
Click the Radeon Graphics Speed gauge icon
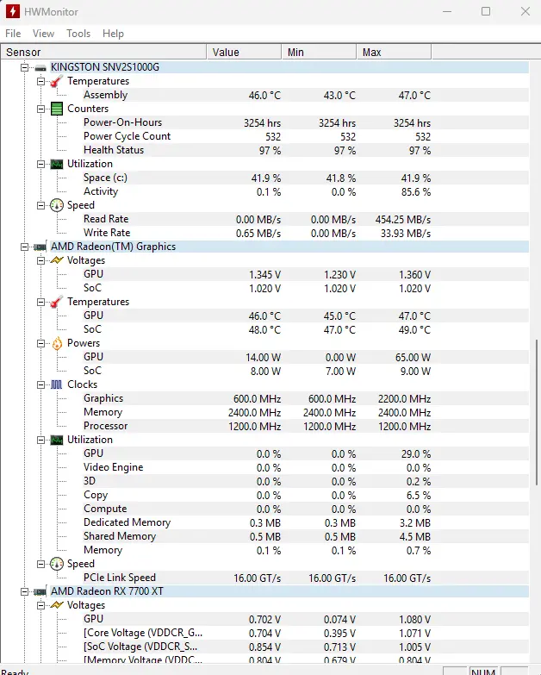(x=57, y=564)
